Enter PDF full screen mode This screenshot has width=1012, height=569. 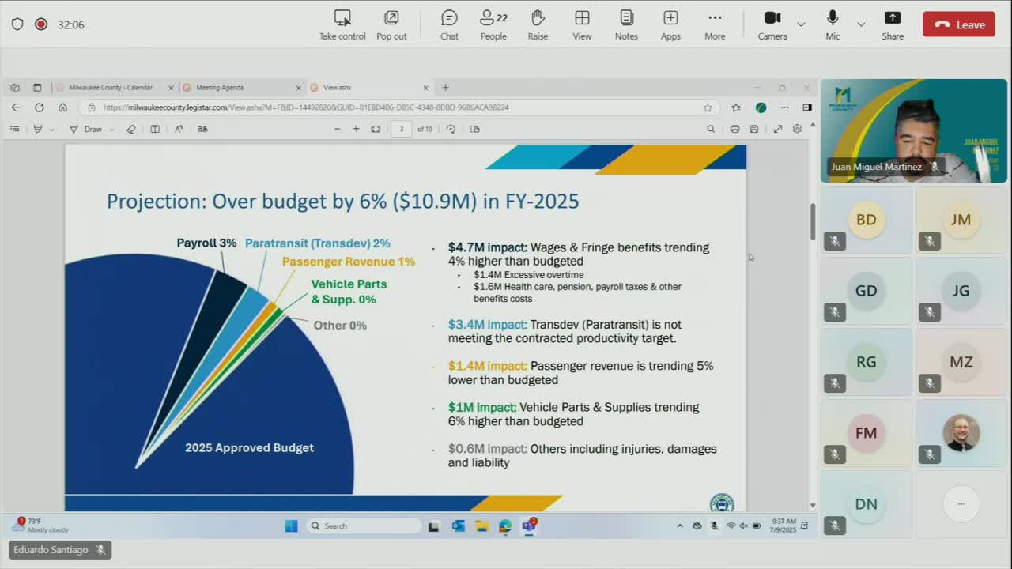[778, 129]
